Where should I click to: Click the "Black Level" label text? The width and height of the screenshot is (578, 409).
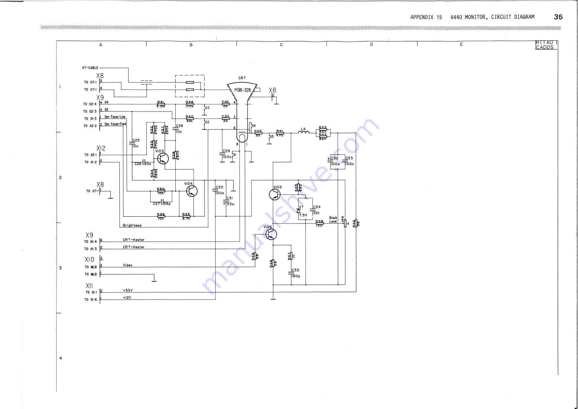[x=333, y=220]
